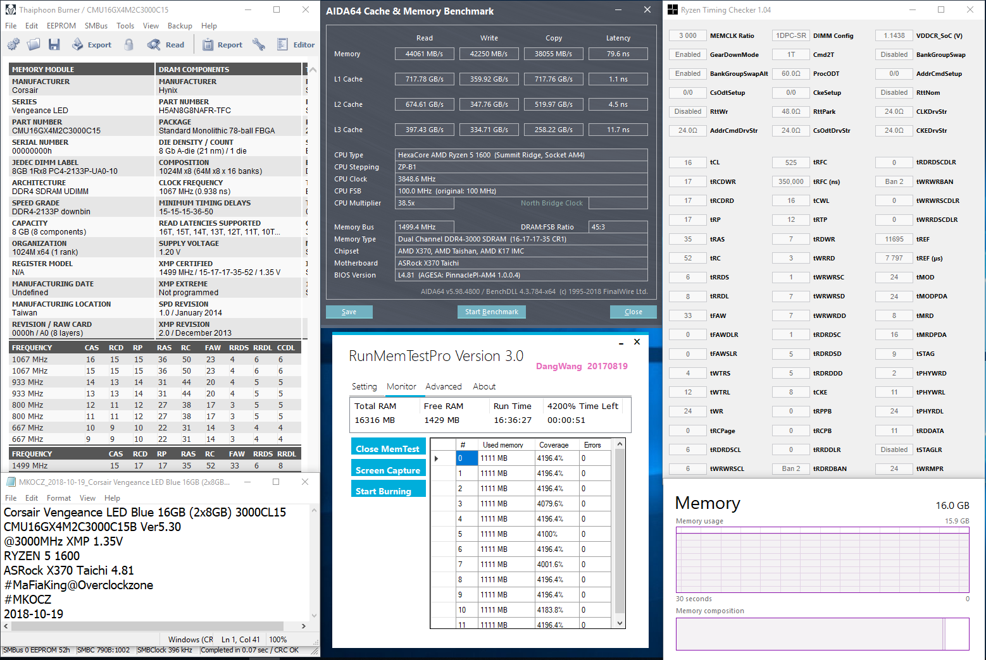Click the Ln 1, Col 41 Notepad status entry
Viewport: 986px width, 660px height.
240,640
